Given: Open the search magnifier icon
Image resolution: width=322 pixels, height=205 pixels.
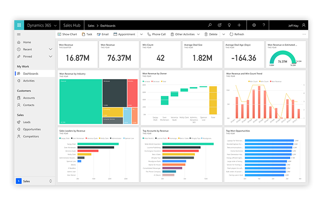Looking at the screenshot, I should tap(210, 25).
